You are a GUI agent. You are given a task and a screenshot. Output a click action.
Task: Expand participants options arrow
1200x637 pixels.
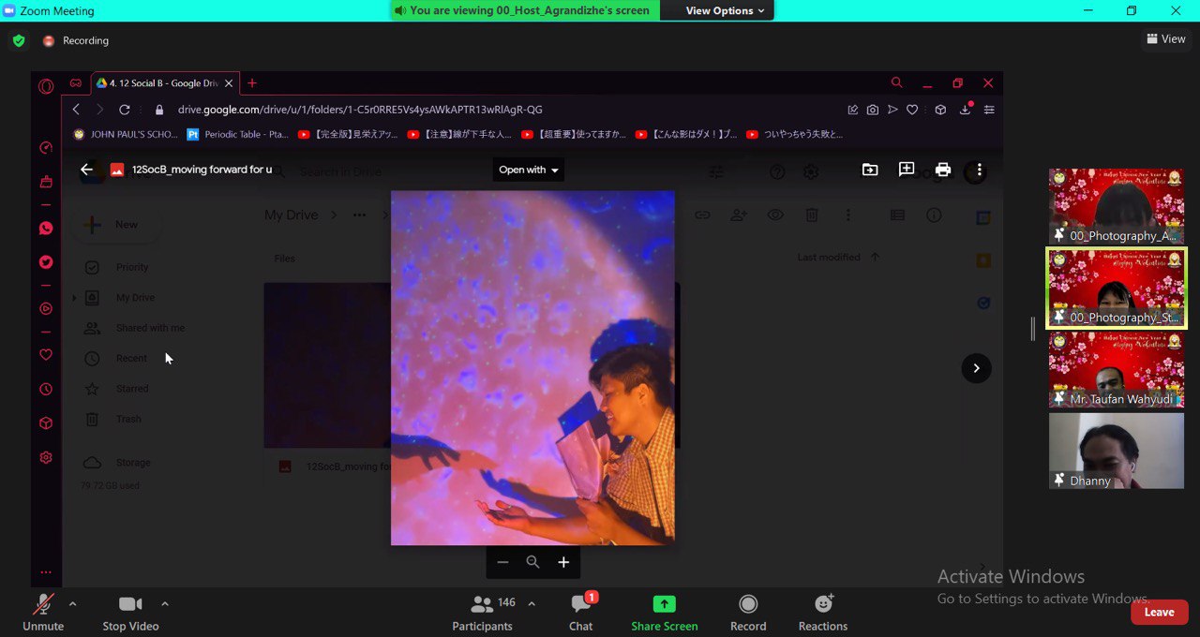[532, 603]
